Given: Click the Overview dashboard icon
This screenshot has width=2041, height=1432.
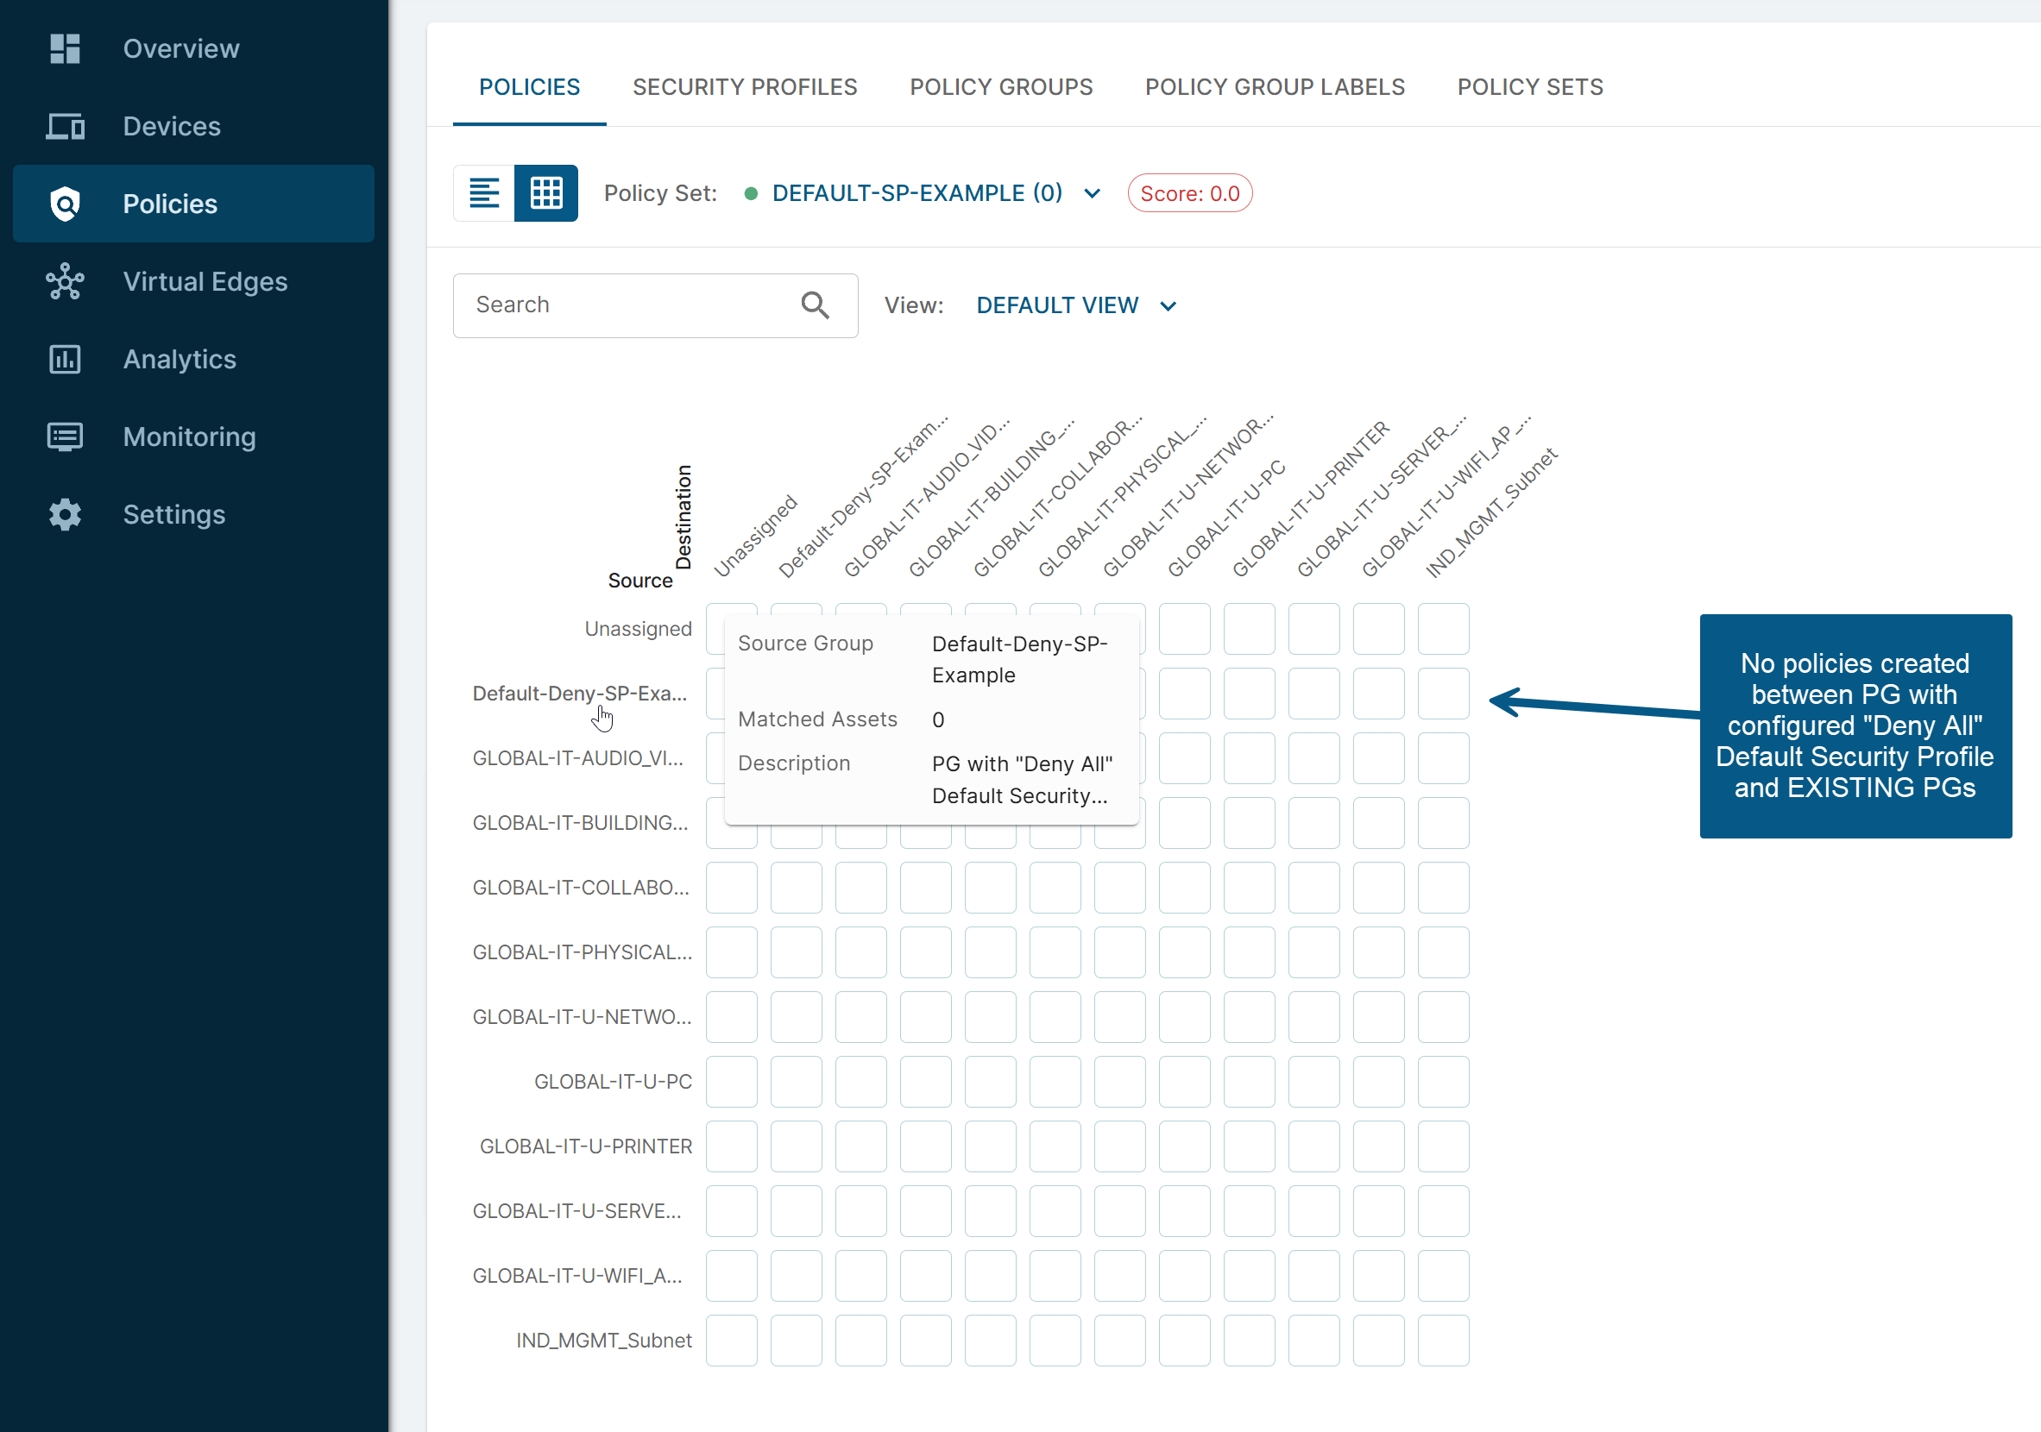Looking at the screenshot, I should (x=65, y=49).
